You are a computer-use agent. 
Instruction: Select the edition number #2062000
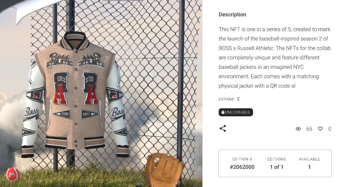242,167
